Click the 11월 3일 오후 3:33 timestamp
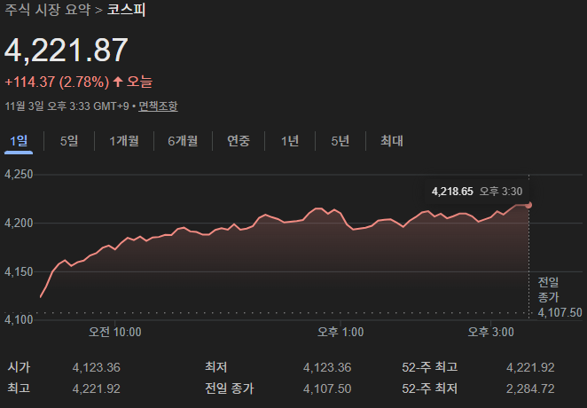 click(67, 106)
